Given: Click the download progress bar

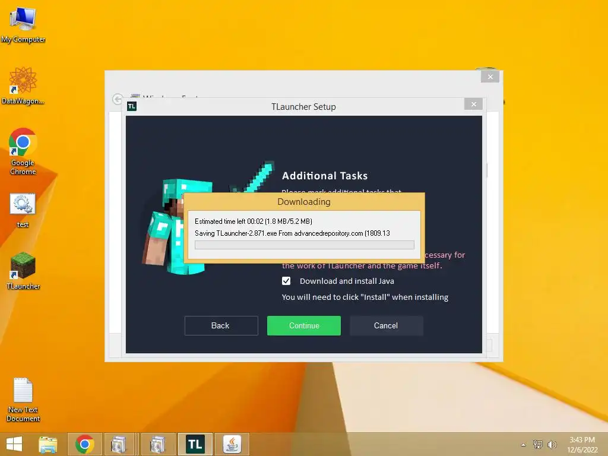Looking at the screenshot, I should click(x=305, y=245).
